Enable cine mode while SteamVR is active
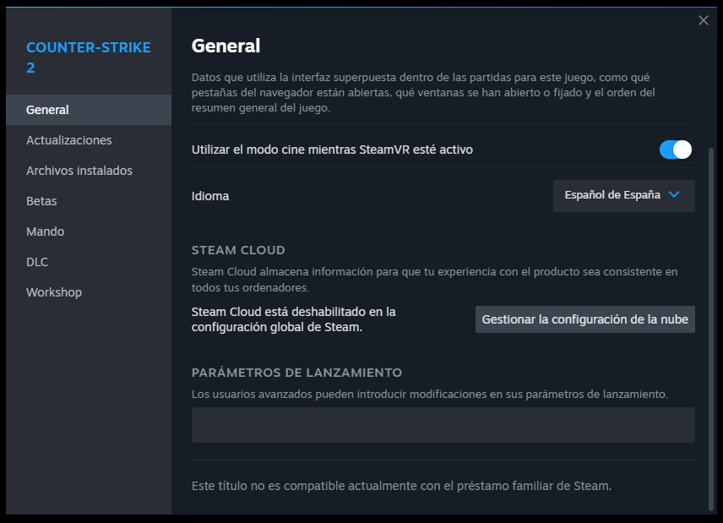The height and width of the screenshot is (523, 723). [x=674, y=149]
